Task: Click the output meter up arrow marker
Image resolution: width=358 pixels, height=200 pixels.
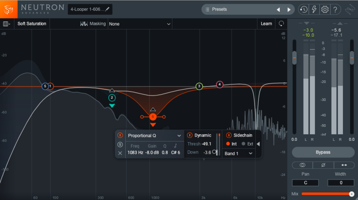Action: tap(340, 23)
